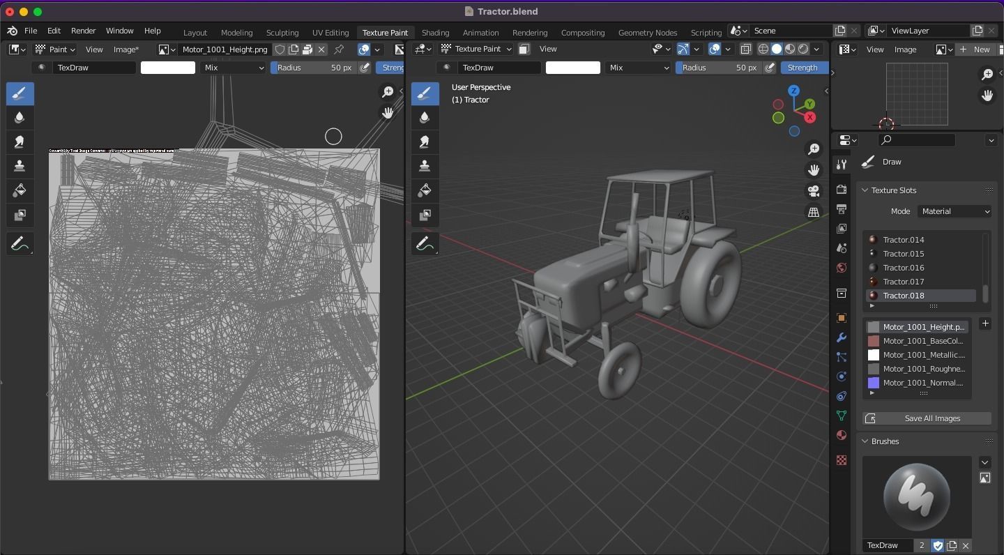The width and height of the screenshot is (1004, 555).
Task: Open the Paint mode dropdown in the image editor
Action: click(x=55, y=50)
